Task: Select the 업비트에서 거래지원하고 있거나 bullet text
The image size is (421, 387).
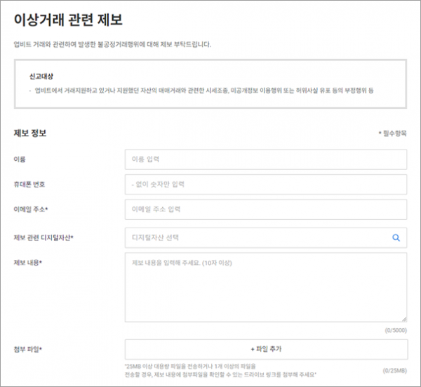Action: 204,91
